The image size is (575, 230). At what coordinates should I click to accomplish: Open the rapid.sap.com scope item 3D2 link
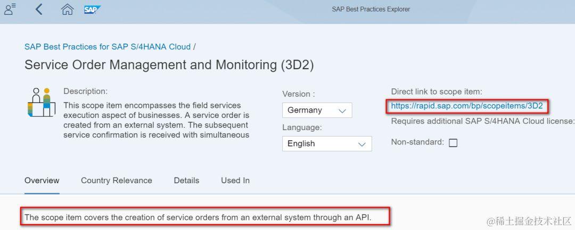coord(466,106)
